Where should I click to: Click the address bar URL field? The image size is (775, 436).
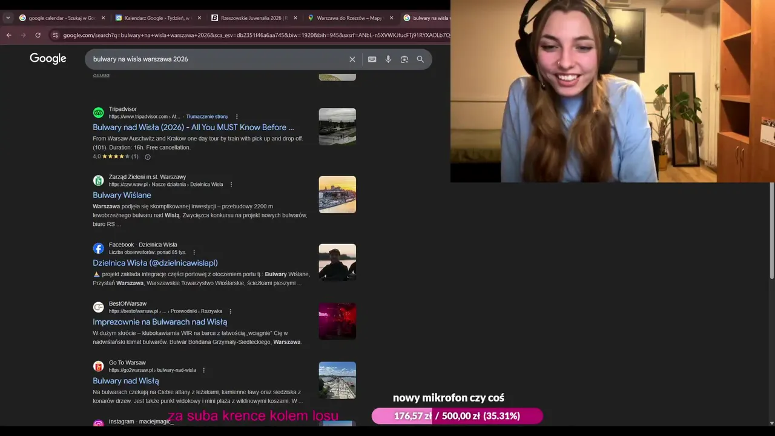pyautogui.click(x=256, y=35)
